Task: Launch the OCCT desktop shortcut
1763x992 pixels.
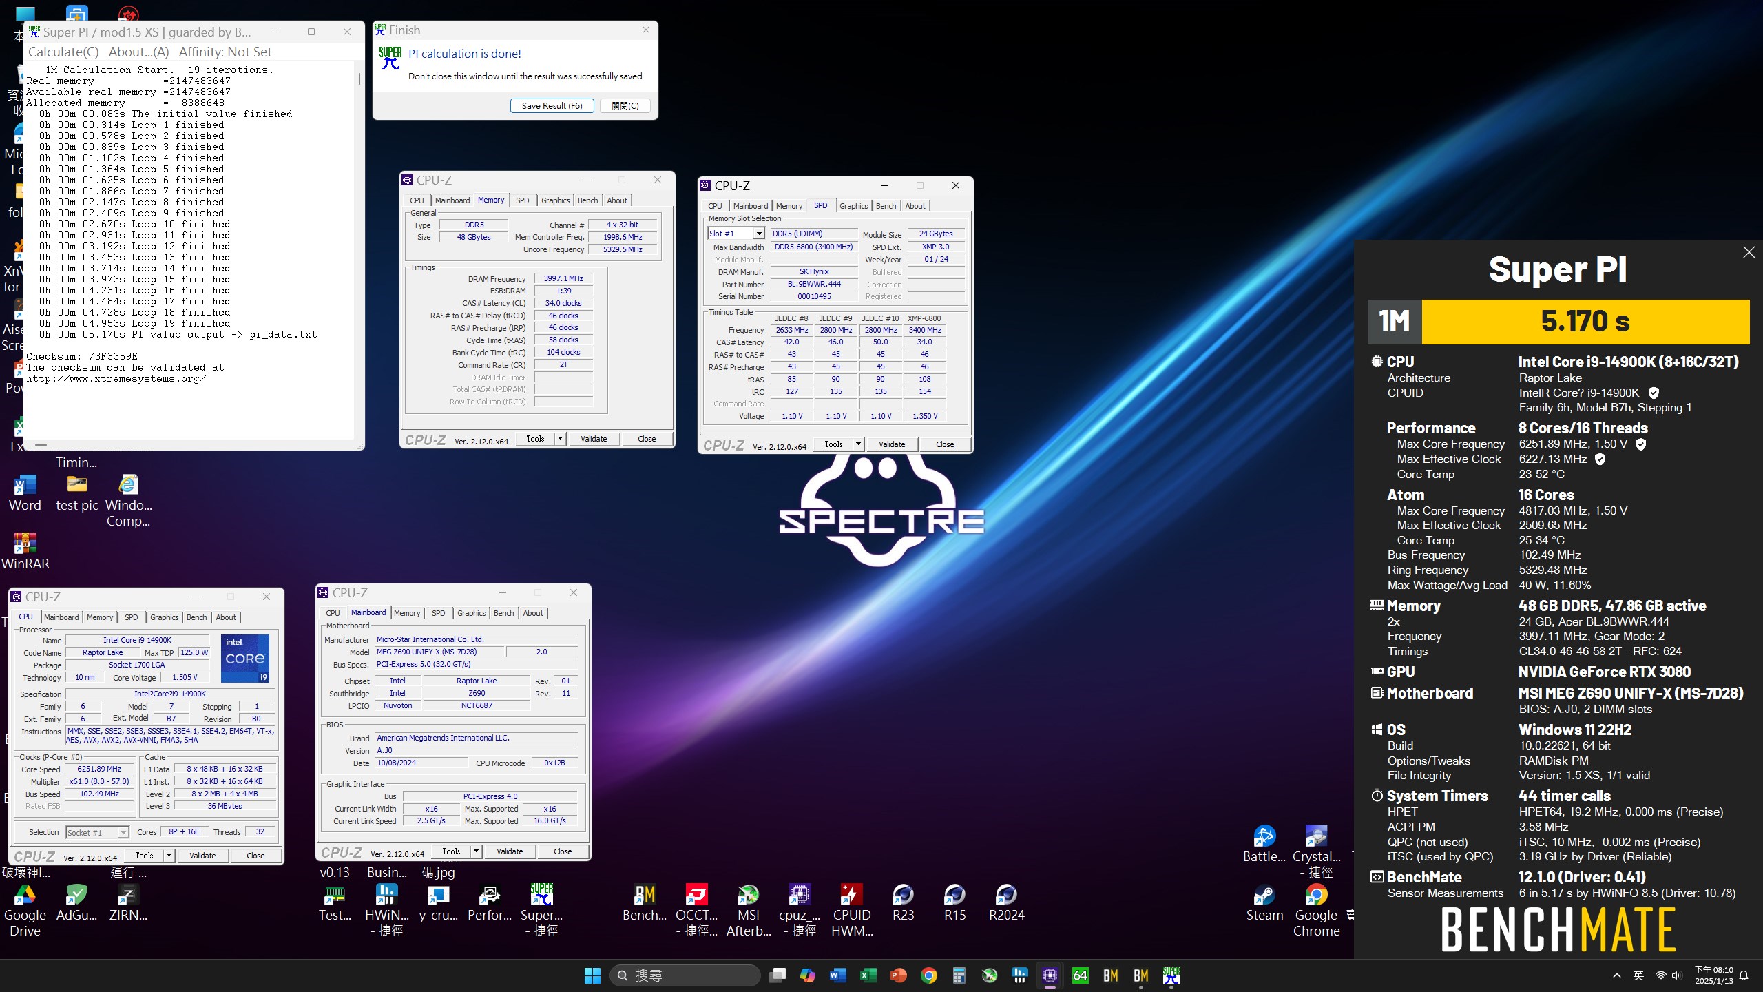Action: coord(696,911)
